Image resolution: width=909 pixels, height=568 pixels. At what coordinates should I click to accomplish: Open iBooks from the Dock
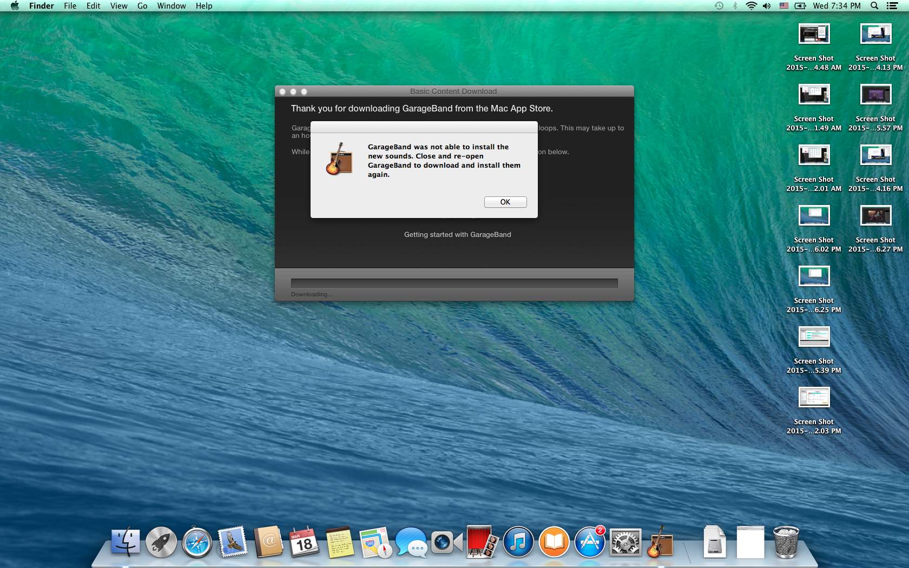(x=554, y=542)
